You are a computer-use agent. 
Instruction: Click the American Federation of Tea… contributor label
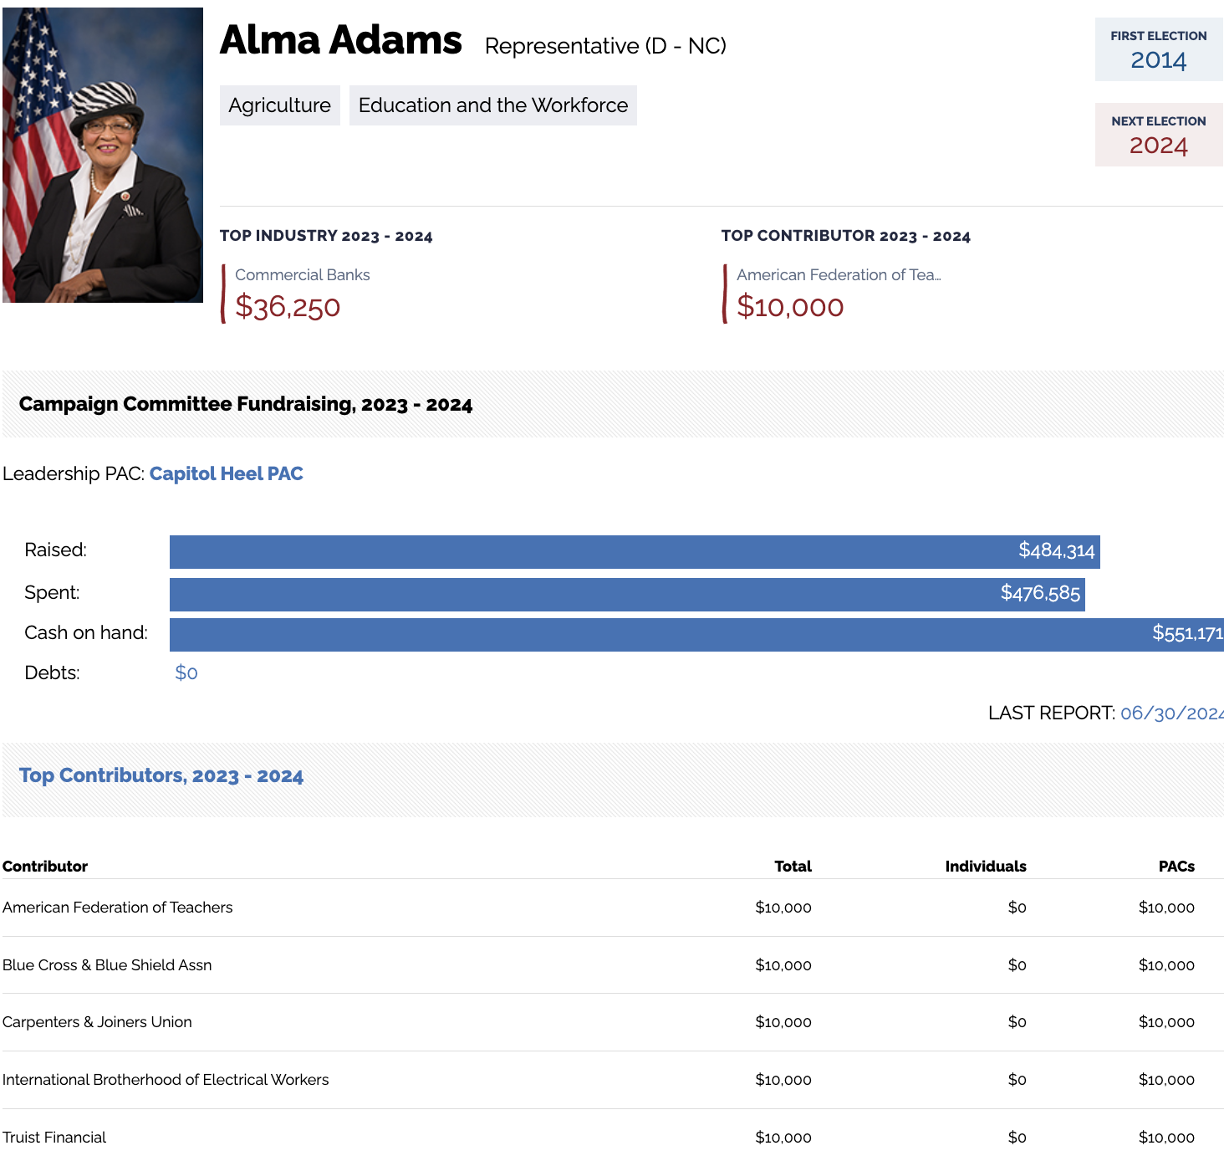point(839,274)
